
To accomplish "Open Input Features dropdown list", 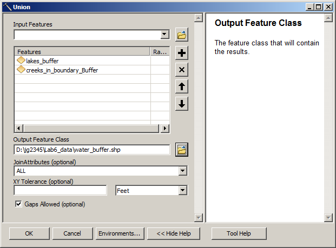I will tap(165, 35).
